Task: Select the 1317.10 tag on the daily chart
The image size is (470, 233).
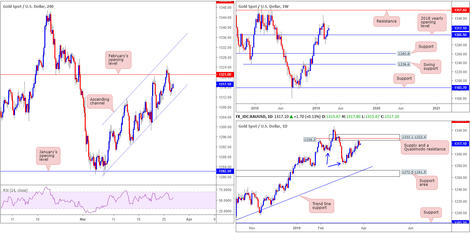Action: click(x=461, y=143)
